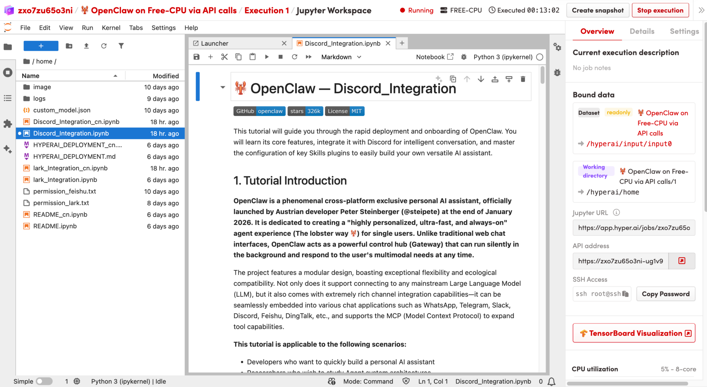This screenshot has height=387, width=707.
Task: Open the Extension Manager puzzle icon
Action: pos(7,124)
